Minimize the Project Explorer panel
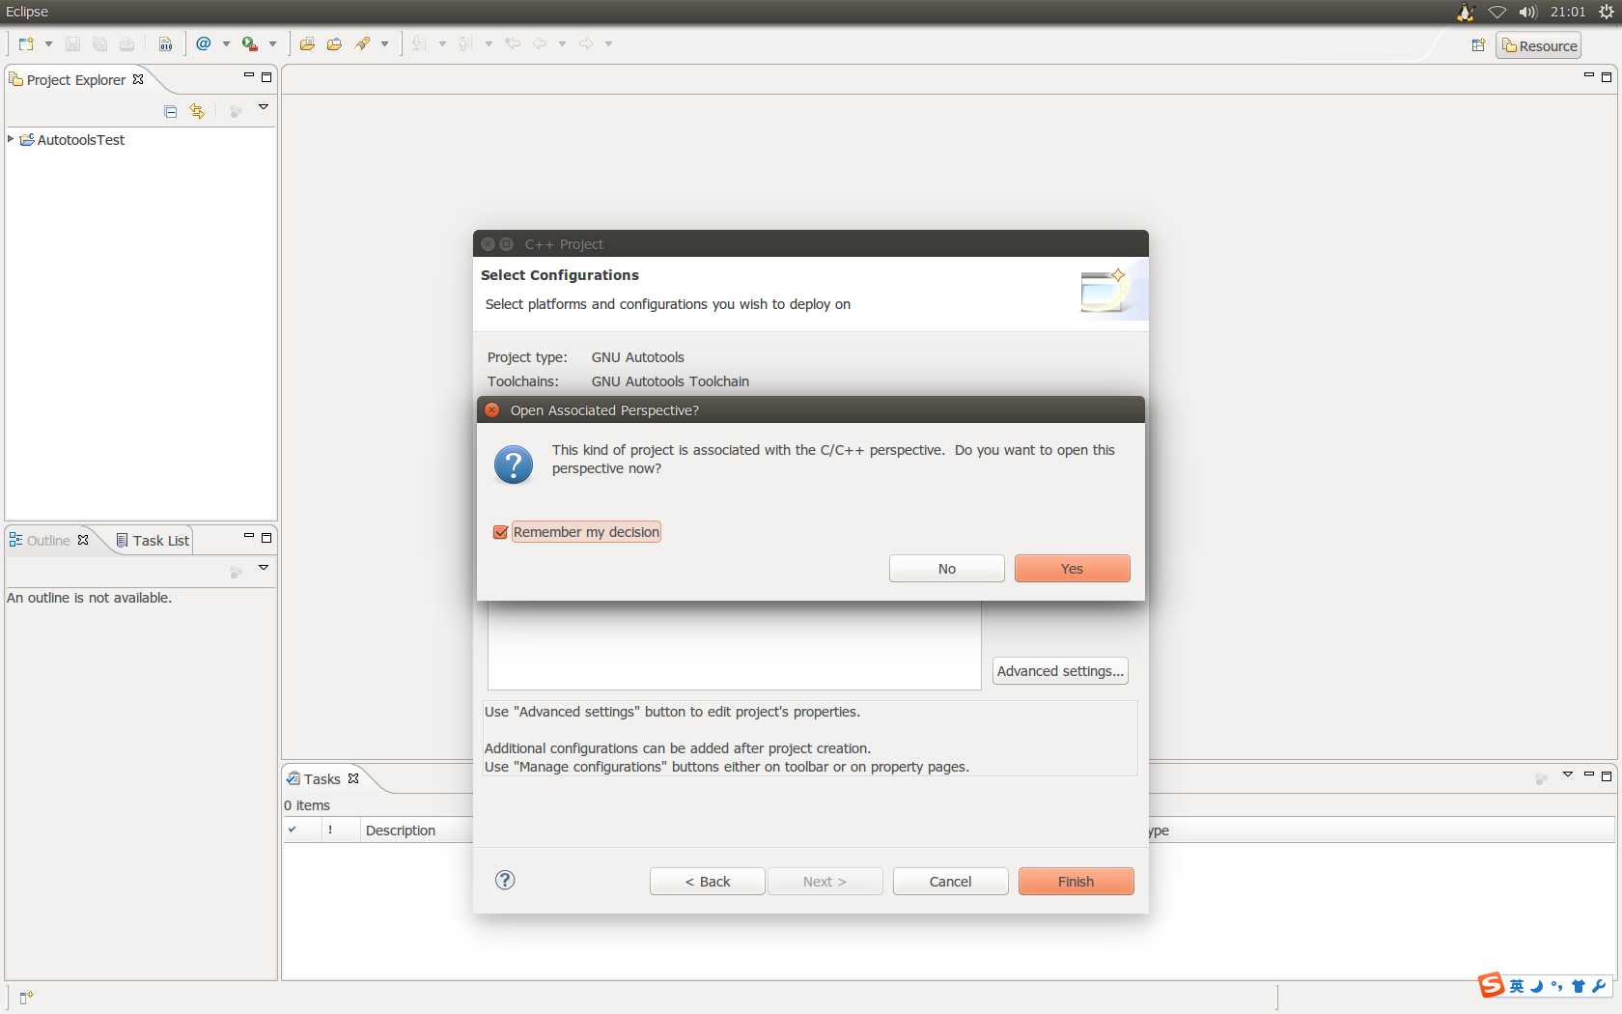Viewport: 1622px width, 1014px height. point(248,75)
